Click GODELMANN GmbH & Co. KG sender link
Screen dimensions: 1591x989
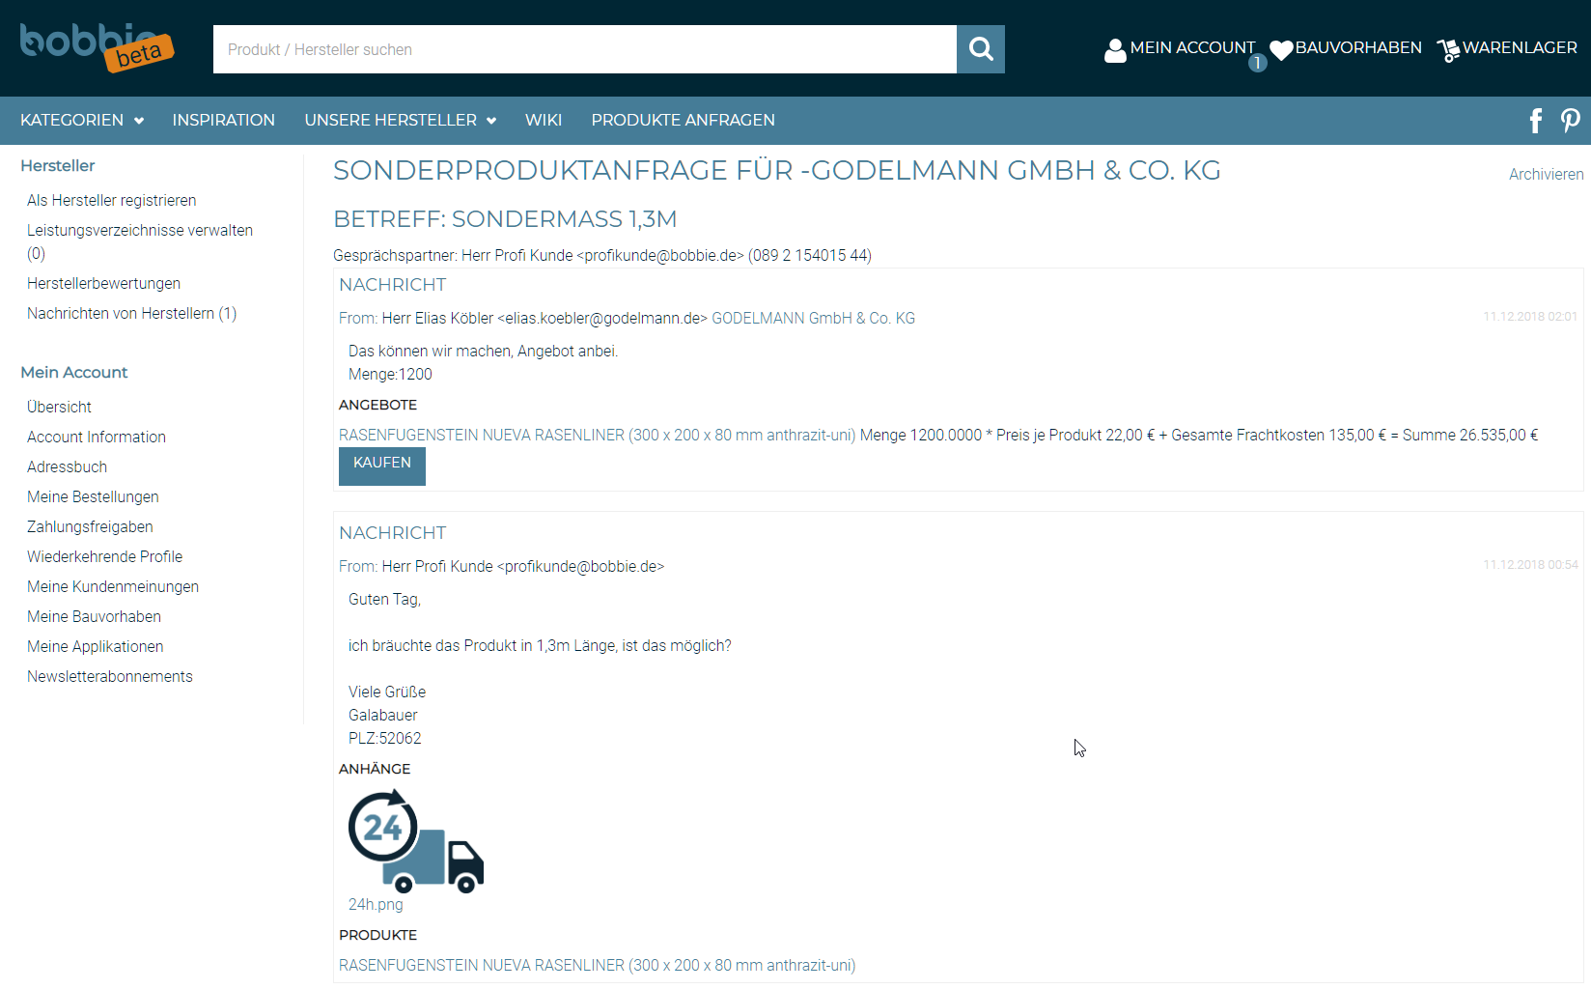[x=813, y=318]
